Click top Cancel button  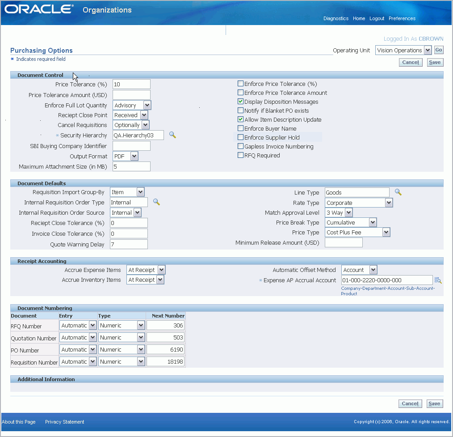point(411,62)
